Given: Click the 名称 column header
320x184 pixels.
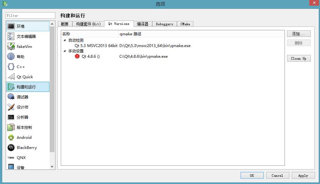Looking at the screenshot, I should tap(90, 34).
